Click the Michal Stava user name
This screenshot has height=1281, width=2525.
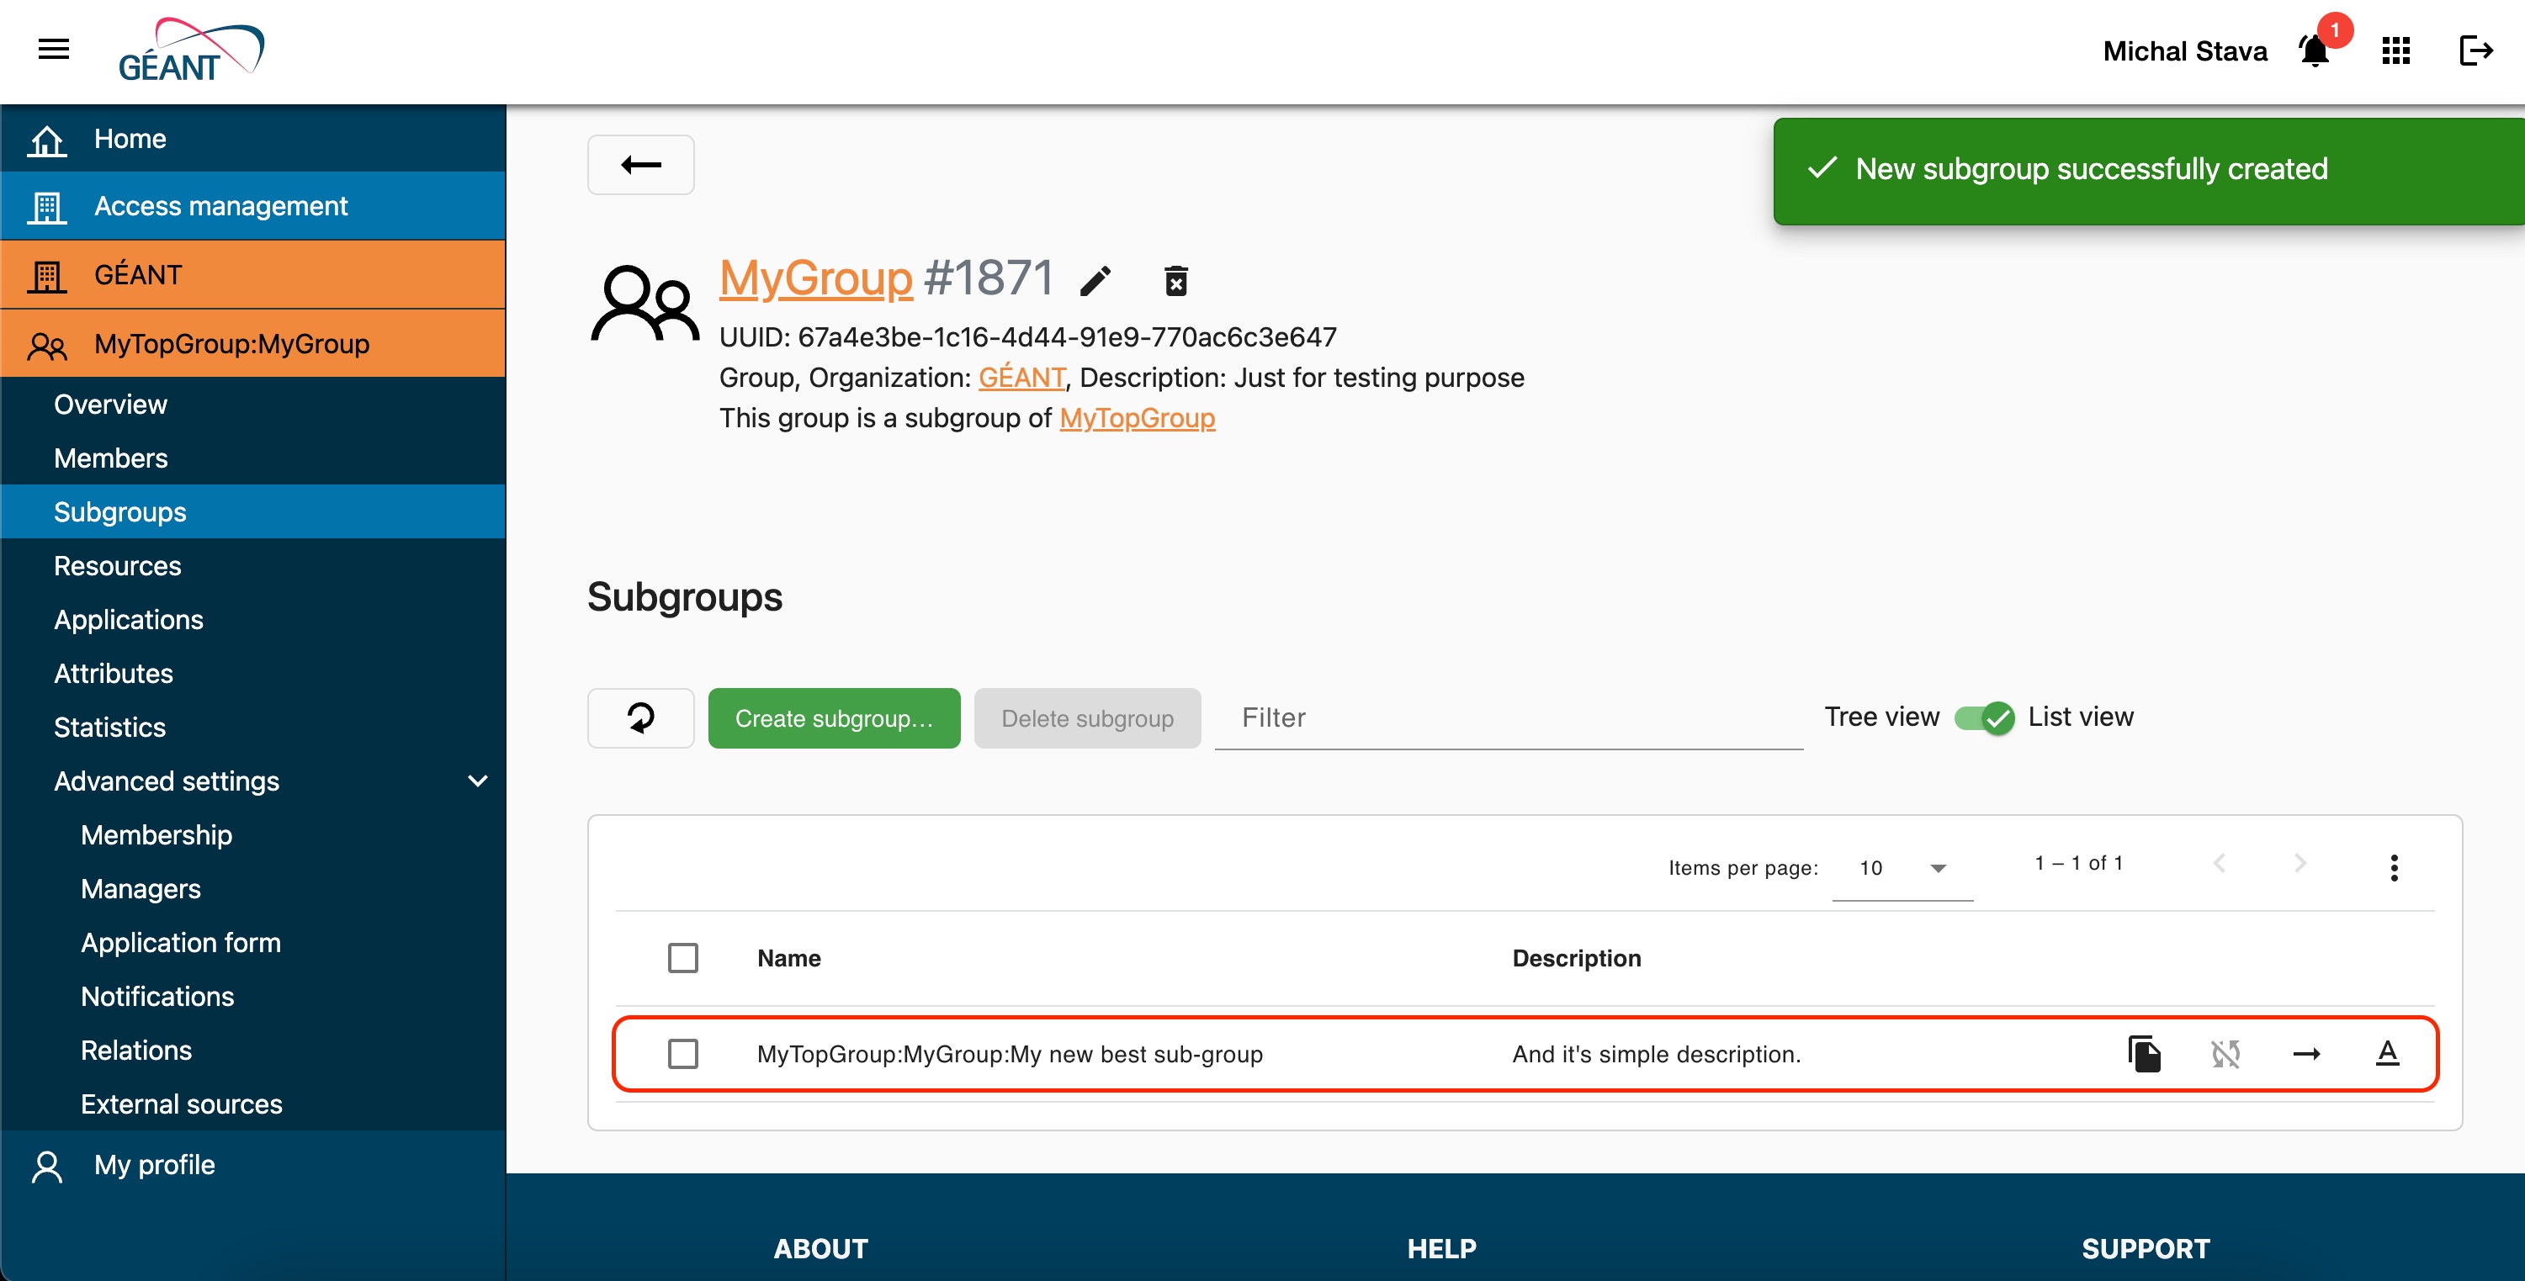click(2185, 51)
